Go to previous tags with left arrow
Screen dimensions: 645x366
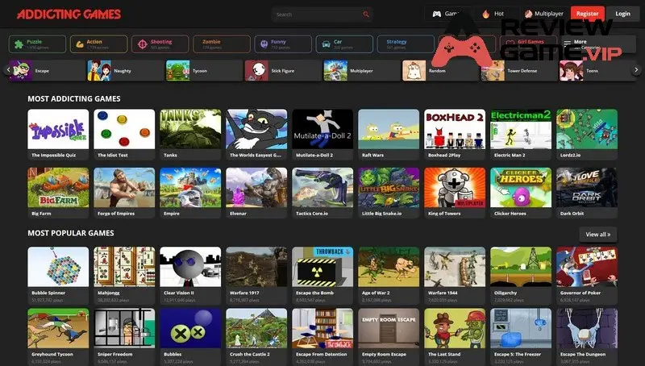tap(8, 70)
